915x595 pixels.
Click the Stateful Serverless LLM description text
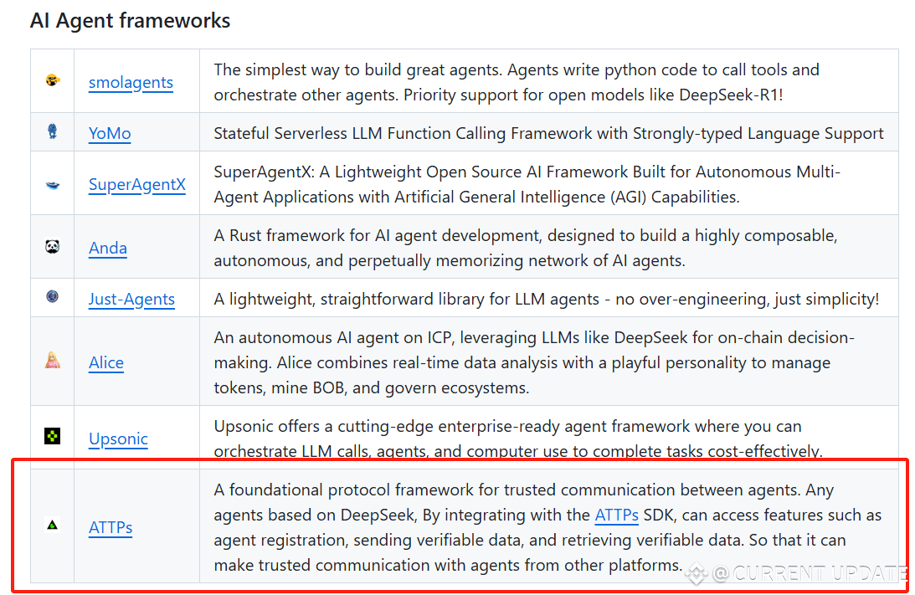coord(548,133)
